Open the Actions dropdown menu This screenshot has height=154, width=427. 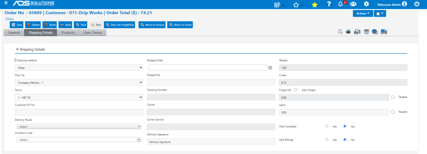pyautogui.click(x=363, y=13)
